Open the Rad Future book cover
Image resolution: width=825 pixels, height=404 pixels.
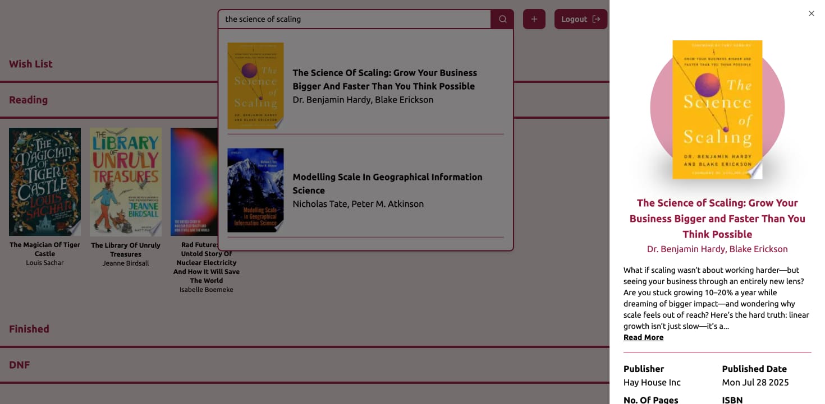click(x=194, y=182)
